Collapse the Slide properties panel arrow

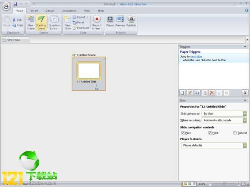[245, 100]
